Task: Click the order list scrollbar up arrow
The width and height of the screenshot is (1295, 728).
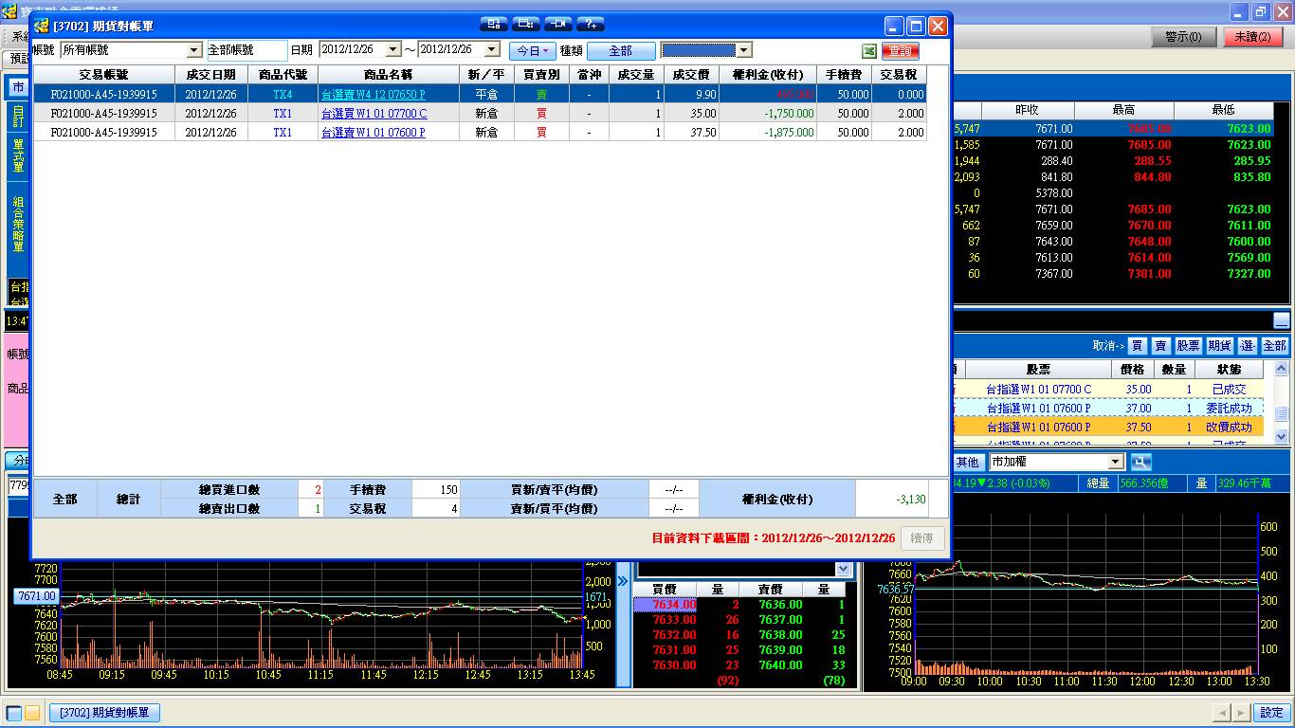Action: (x=1282, y=369)
